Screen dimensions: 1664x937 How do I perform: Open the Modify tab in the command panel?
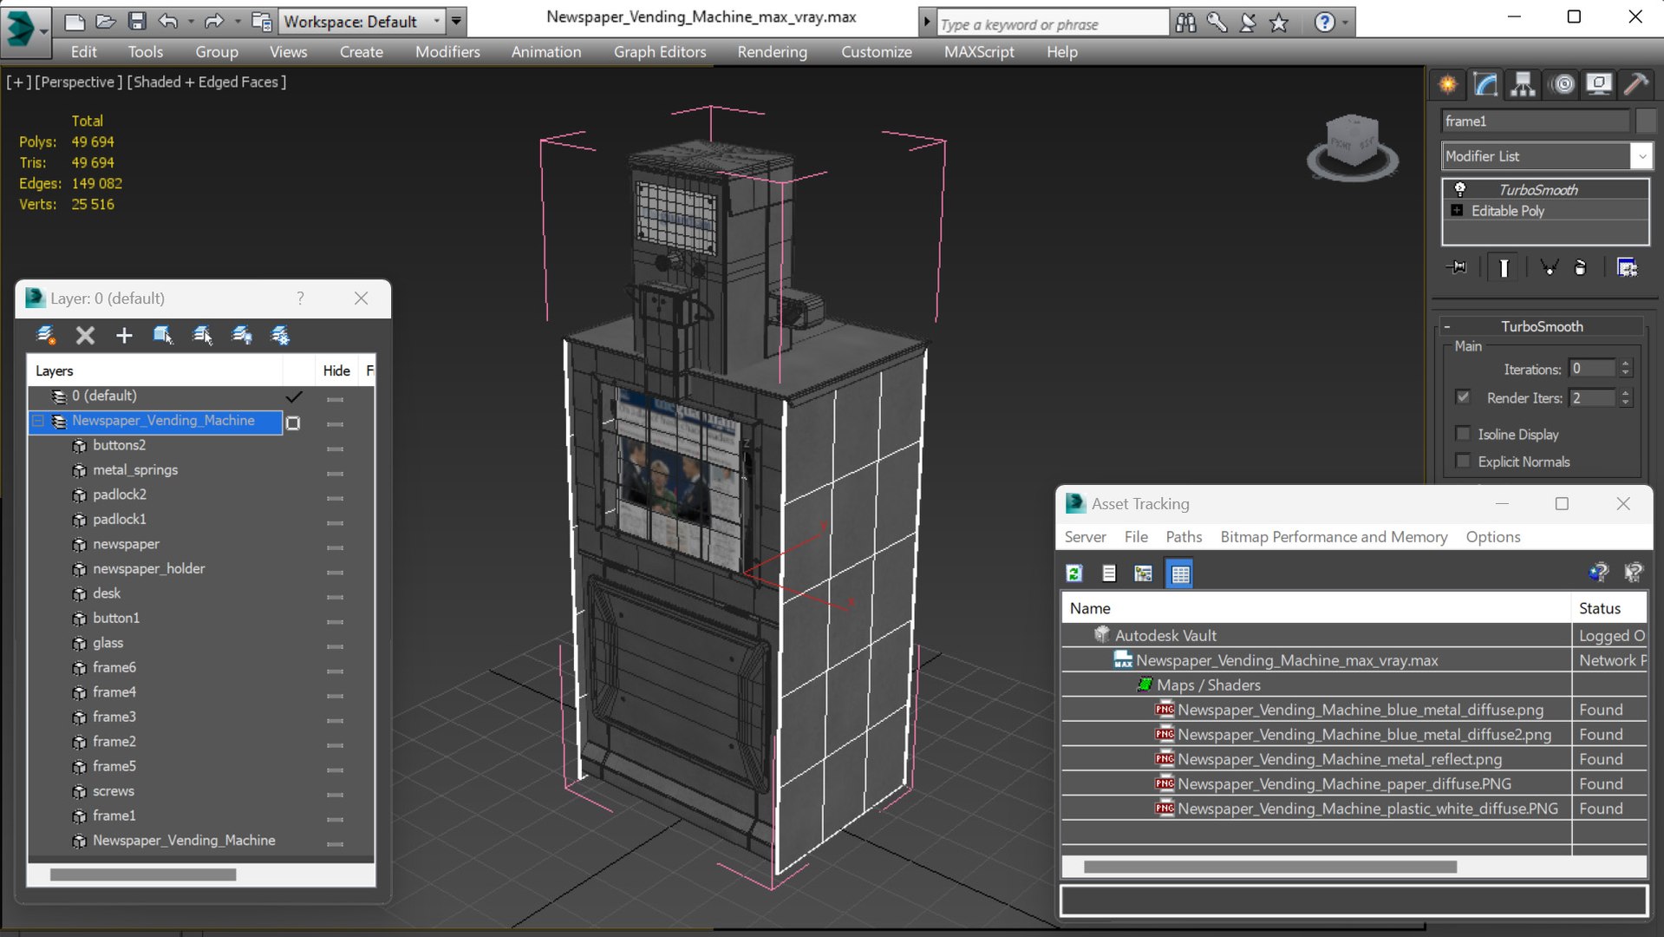tap(1485, 84)
